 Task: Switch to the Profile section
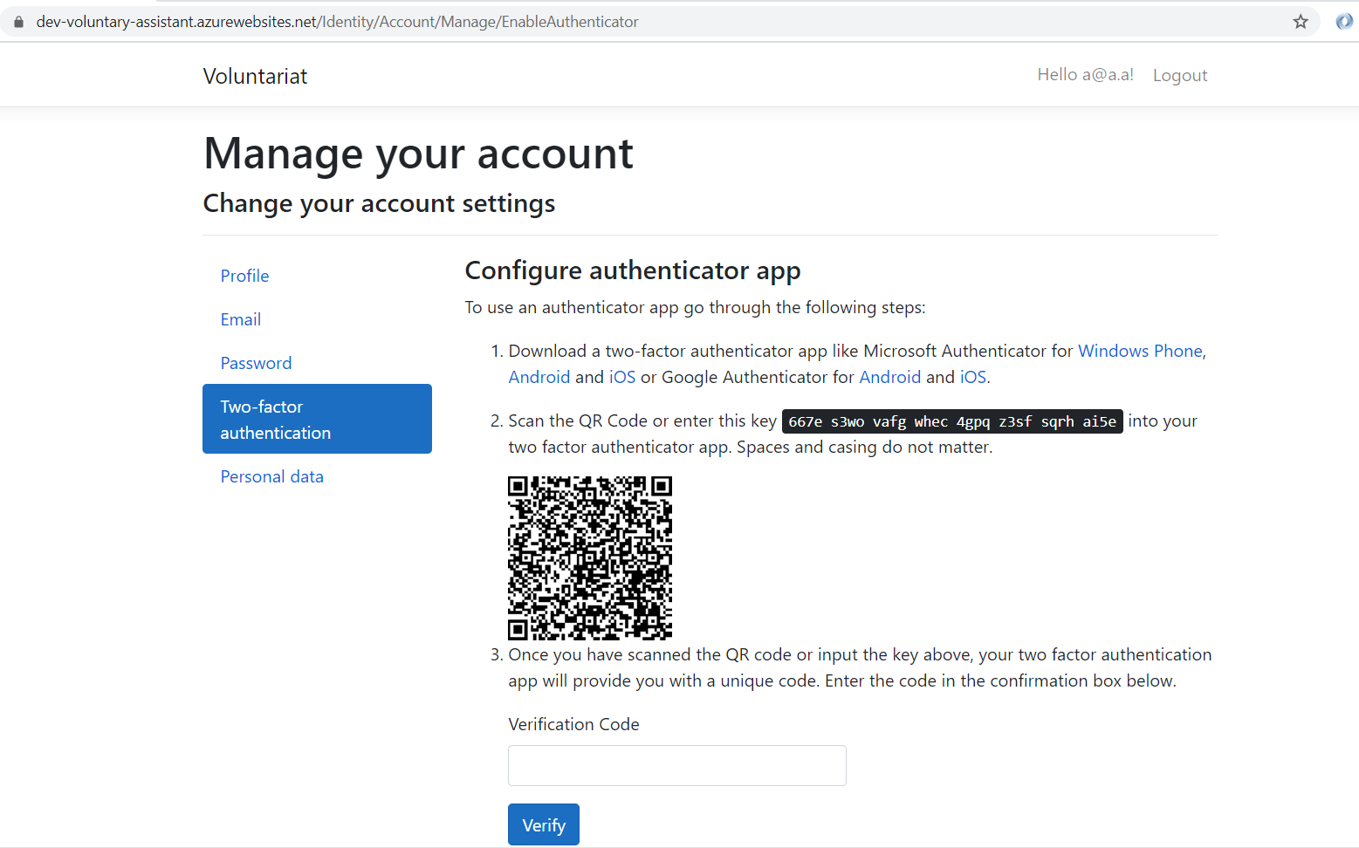(x=244, y=276)
